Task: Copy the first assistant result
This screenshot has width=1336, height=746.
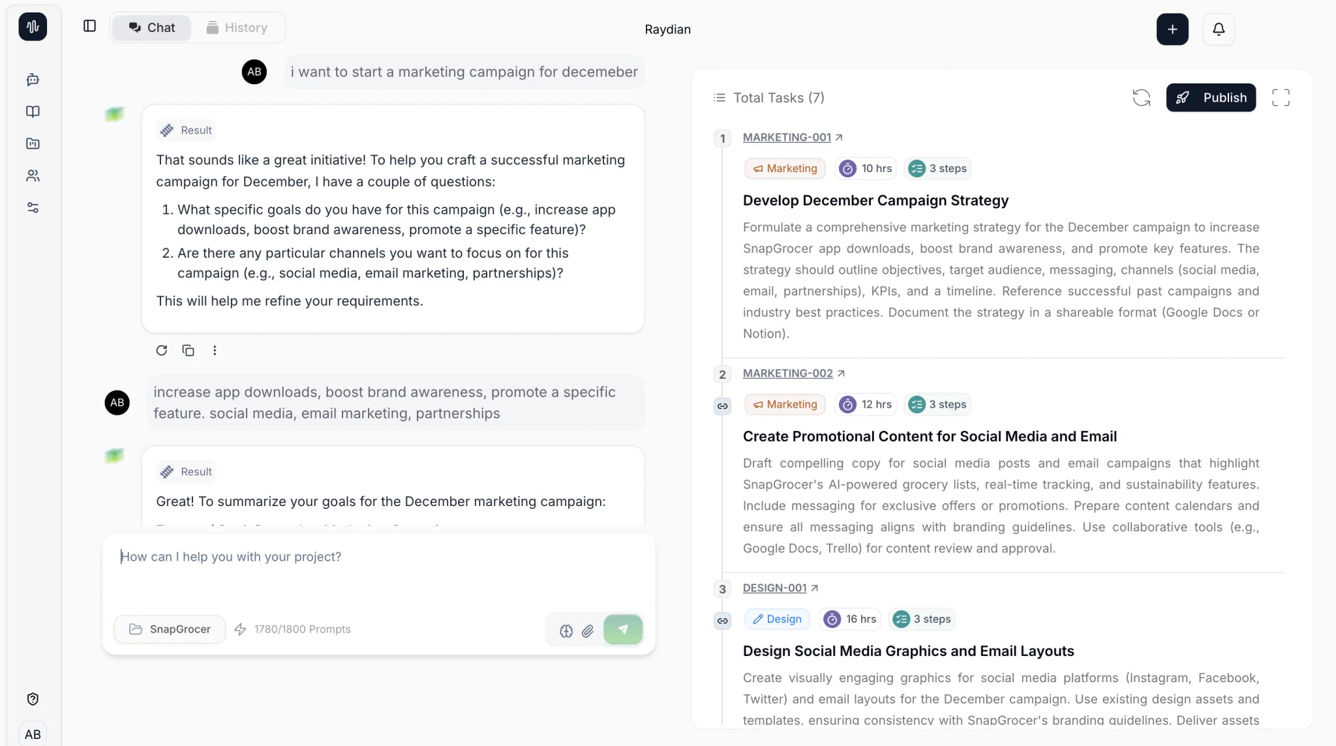Action: (189, 350)
